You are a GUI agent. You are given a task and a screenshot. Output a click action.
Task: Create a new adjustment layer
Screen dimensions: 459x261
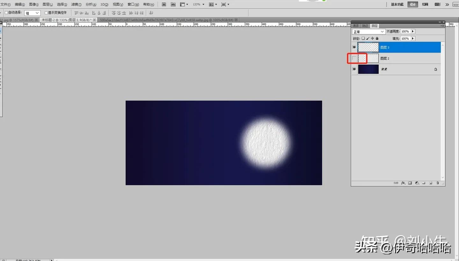(417, 183)
